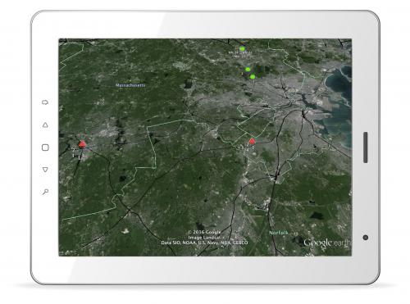410x304 pixels.
Task: Tap the rotate arrow icon on tablet bezel
Action: point(45,102)
